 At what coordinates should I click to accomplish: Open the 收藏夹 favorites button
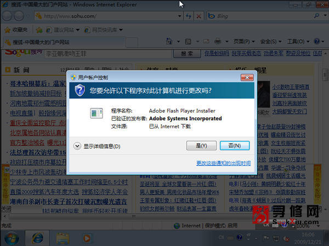click(x=16, y=30)
